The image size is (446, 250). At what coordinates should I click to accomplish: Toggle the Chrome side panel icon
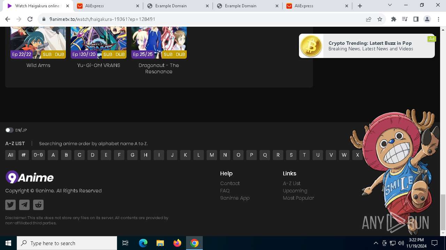(416, 19)
